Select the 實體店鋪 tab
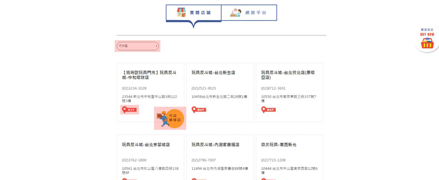 (x=200, y=13)
